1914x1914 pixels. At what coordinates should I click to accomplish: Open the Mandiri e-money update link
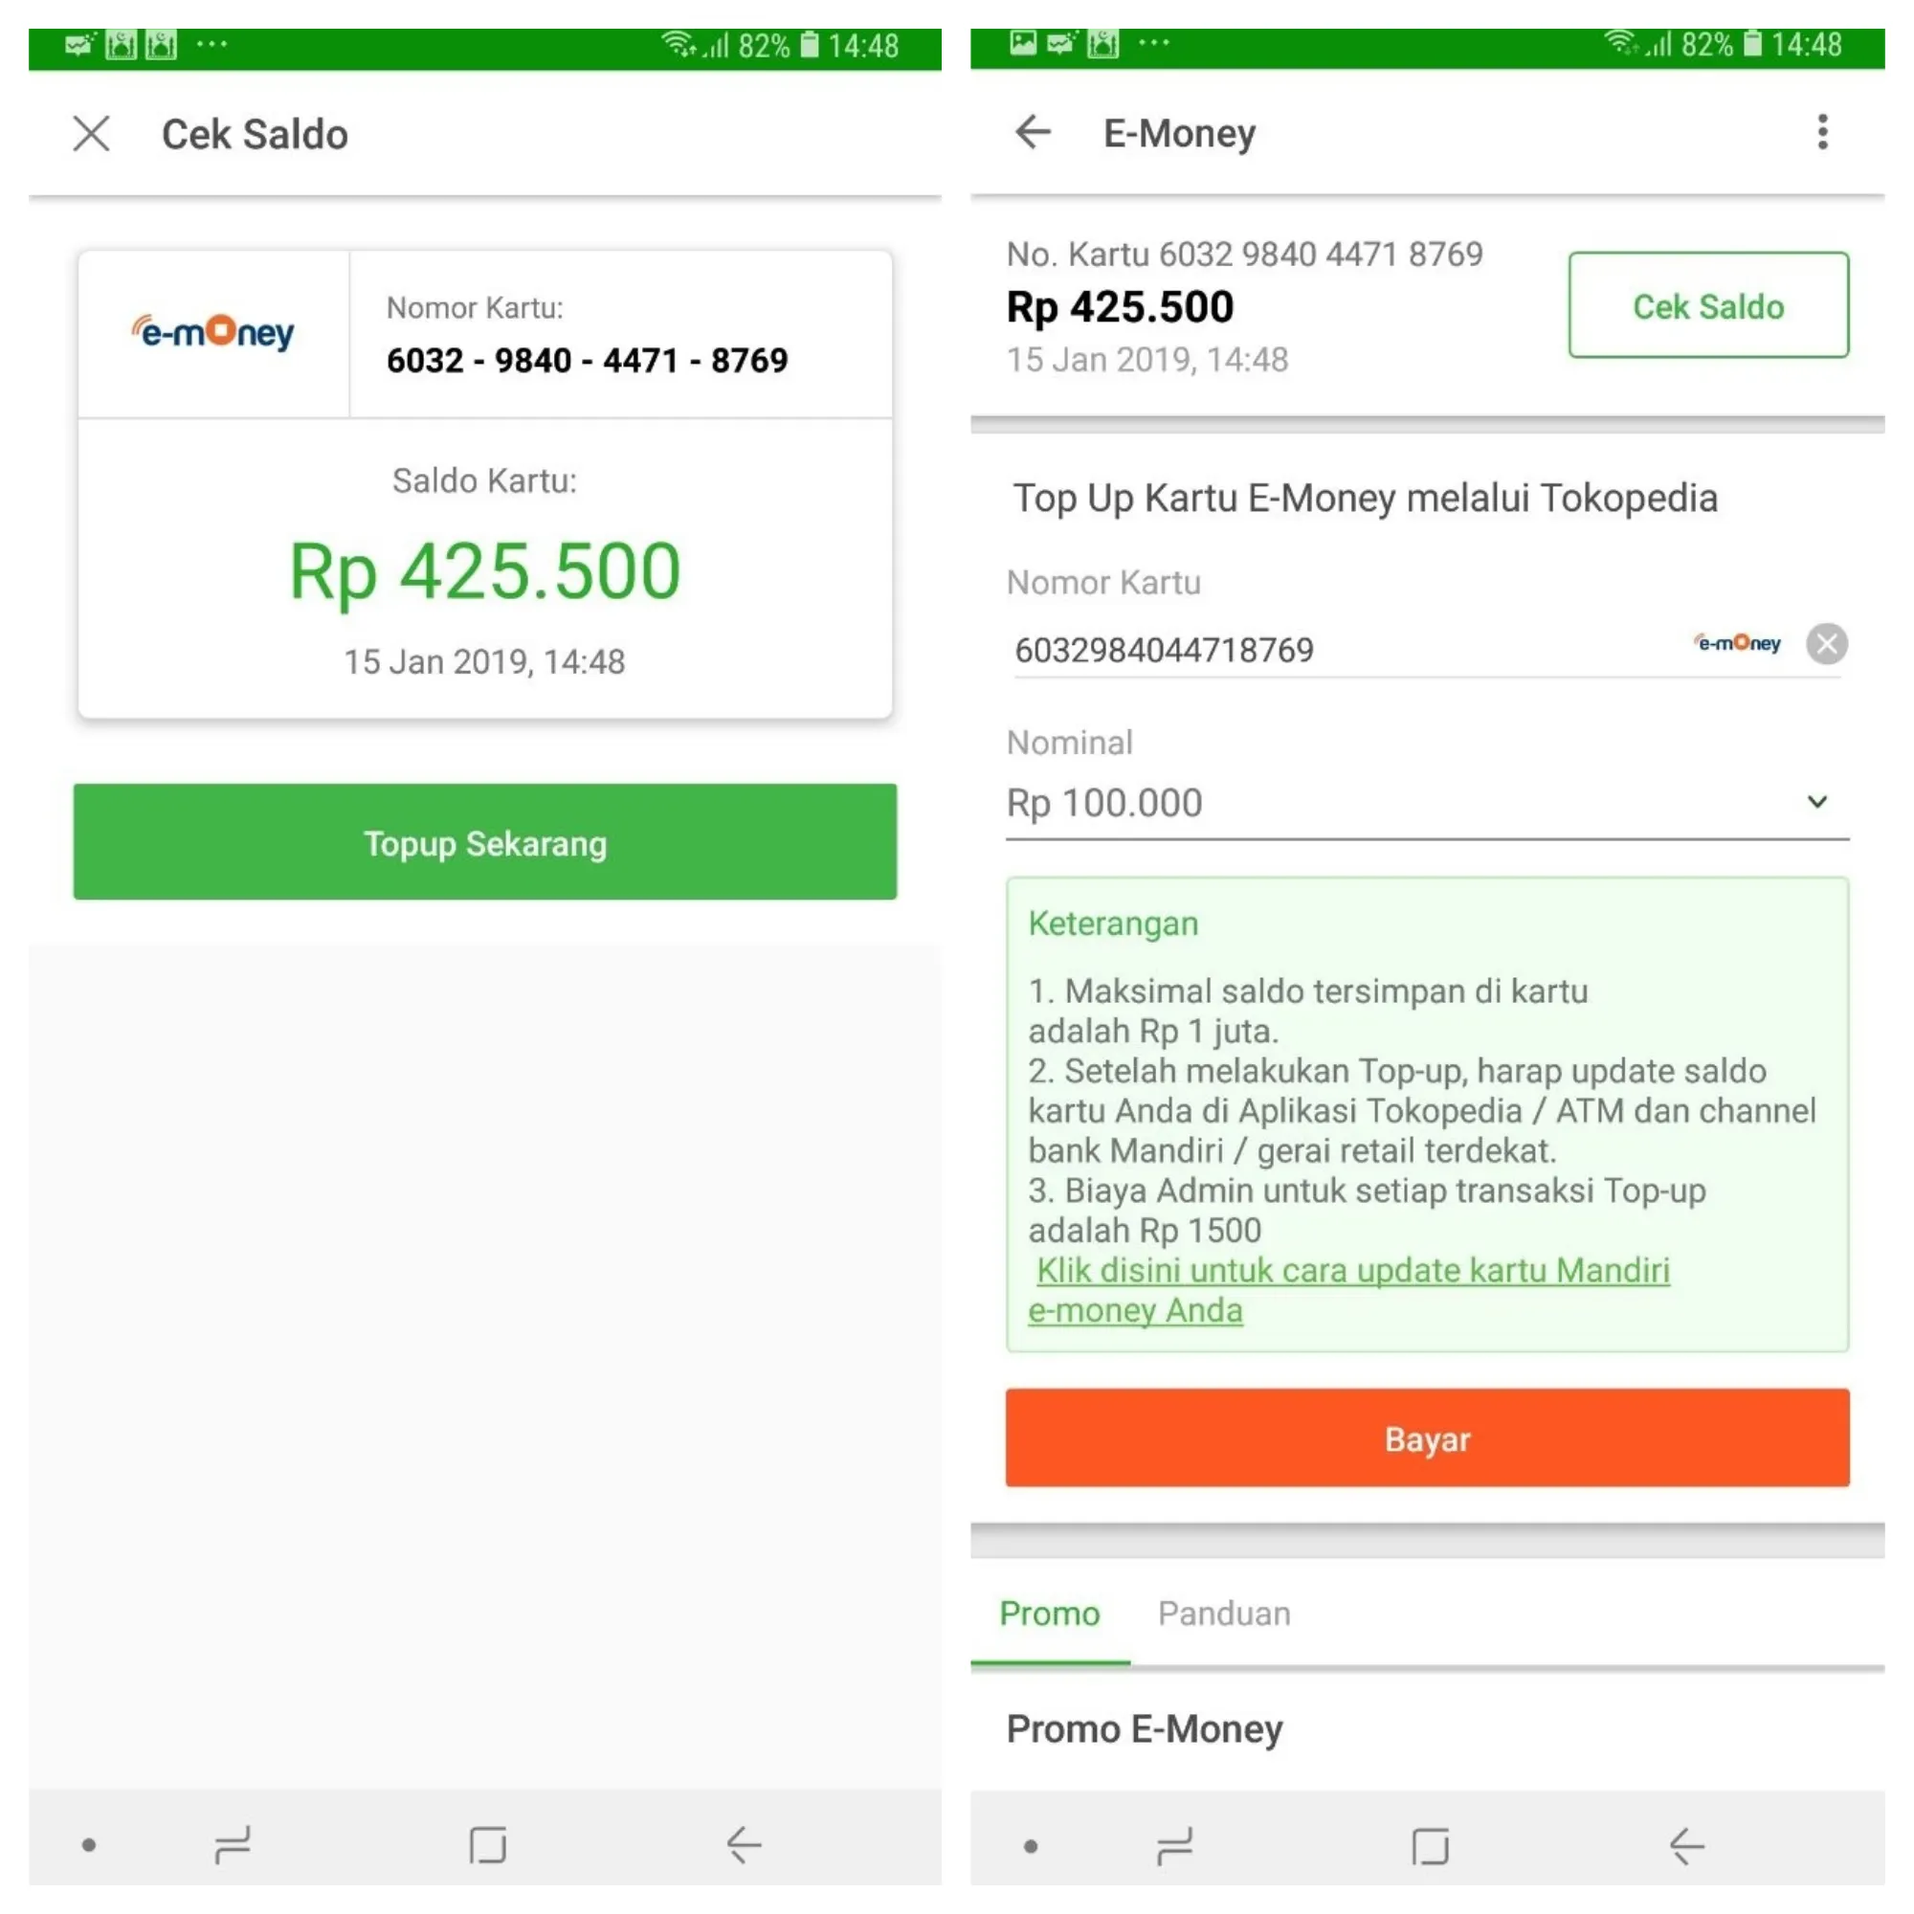tap(1352, 1271)
